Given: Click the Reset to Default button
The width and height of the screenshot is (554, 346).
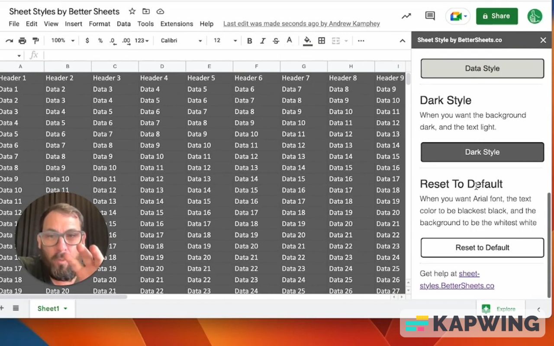Looking at the screenshot, I should 482,248.
